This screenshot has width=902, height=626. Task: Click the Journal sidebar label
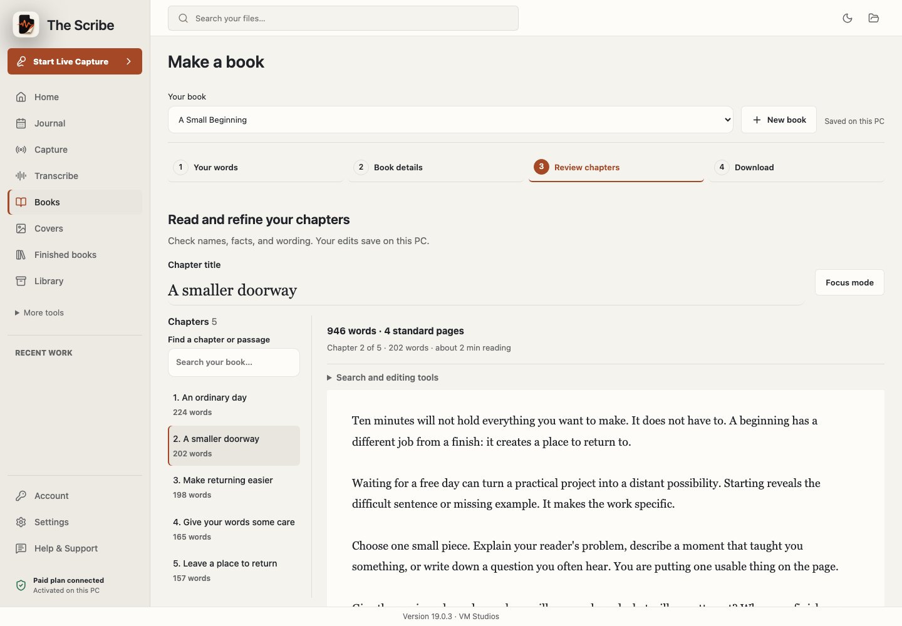50,123
